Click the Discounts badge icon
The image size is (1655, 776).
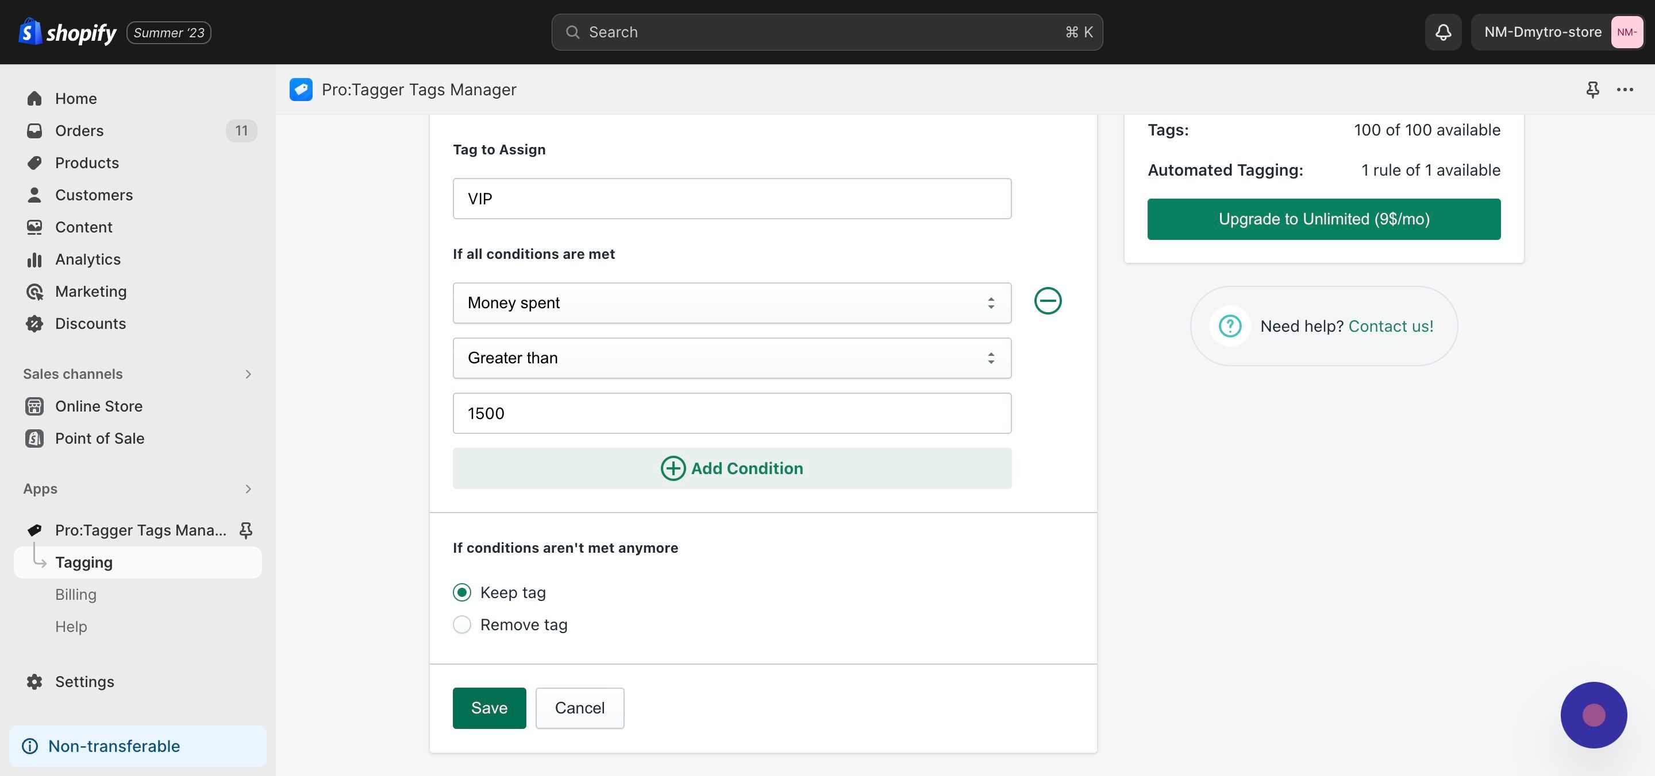[x=34, y=324]
